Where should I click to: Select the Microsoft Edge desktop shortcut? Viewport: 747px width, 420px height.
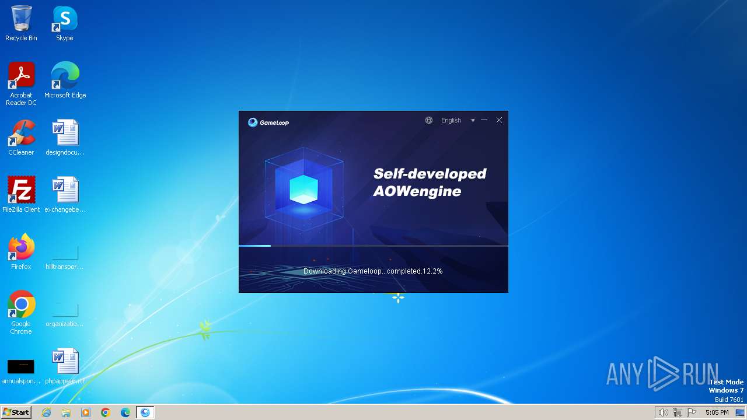[65, 80]
